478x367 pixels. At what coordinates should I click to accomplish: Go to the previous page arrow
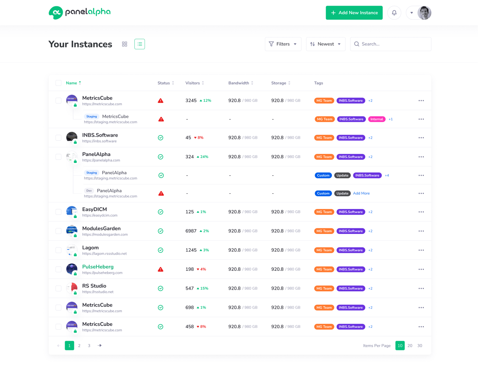58,346
